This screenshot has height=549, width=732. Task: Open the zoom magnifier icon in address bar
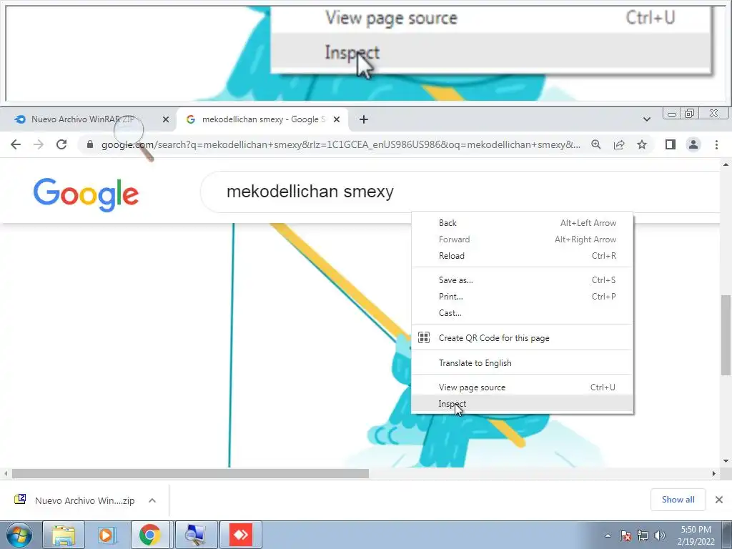[596, 144]
